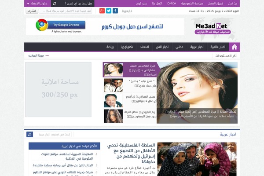Viewport: 264px width, 176px height.
Task: Click the date text اليوم الثلاثاء 2 يونيو 2015
Action: [x=214, y=11]
